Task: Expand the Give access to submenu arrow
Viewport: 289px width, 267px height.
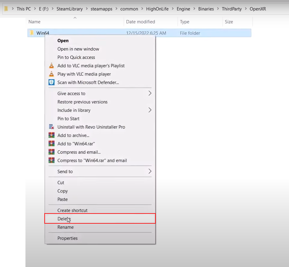Action: (150, 94)
